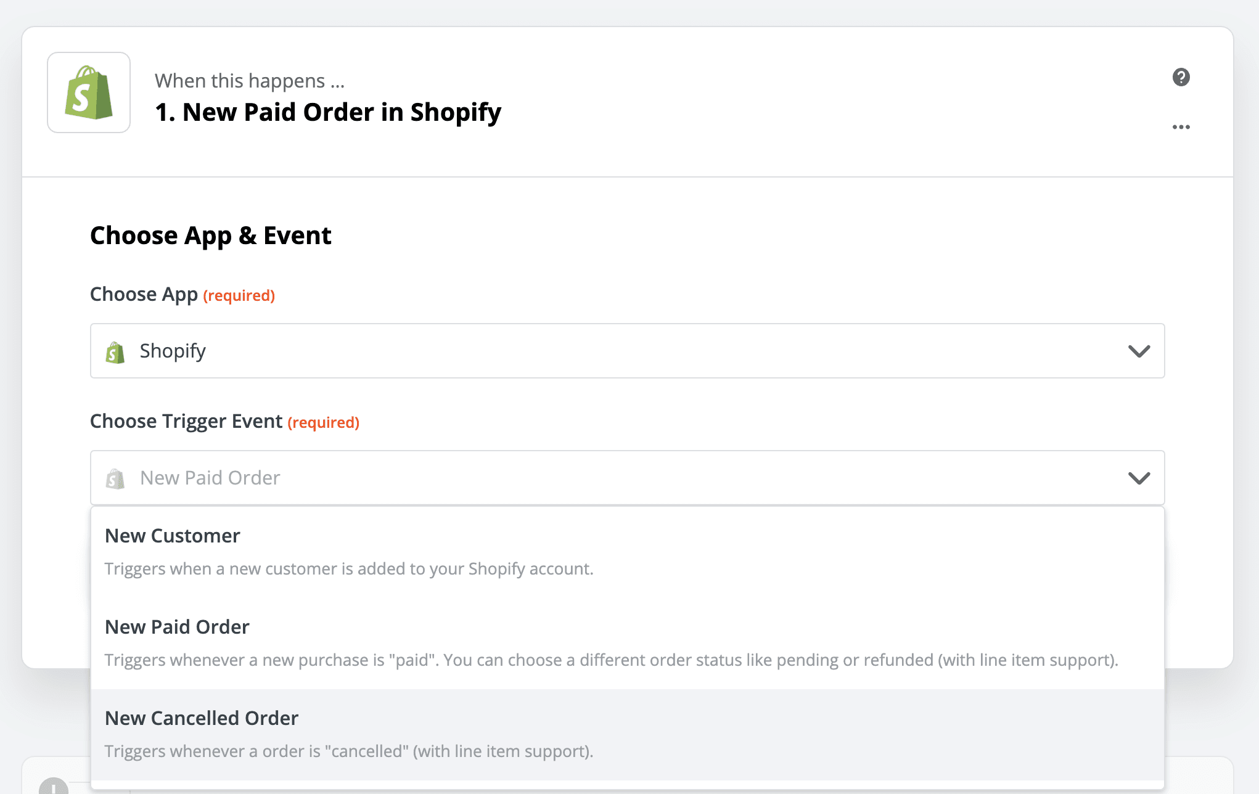
Task: Expand the Choose App dropdown chevron
Action: [1139, 351]
